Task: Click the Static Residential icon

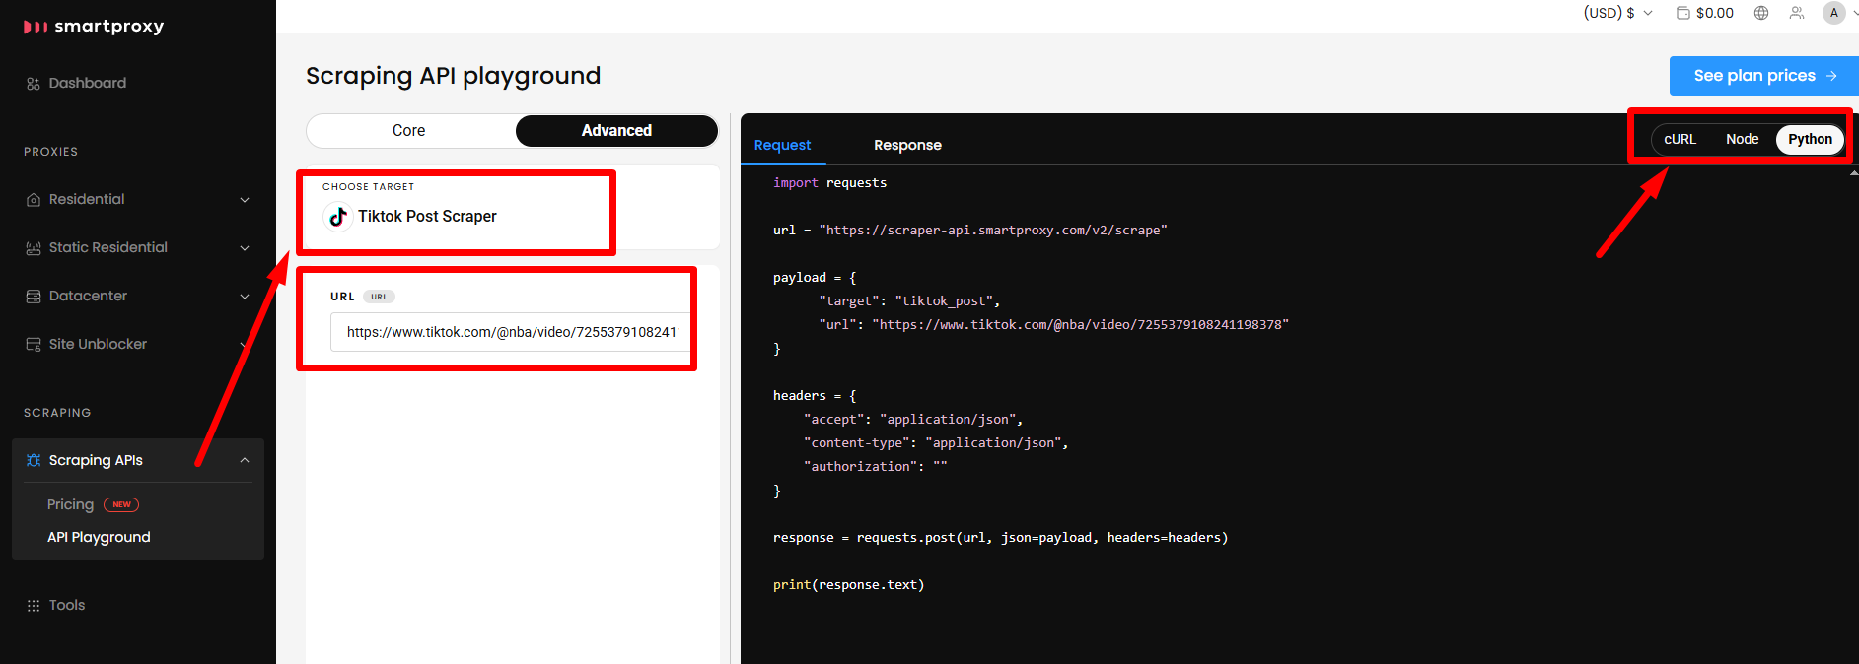Action: coord(34,248)
